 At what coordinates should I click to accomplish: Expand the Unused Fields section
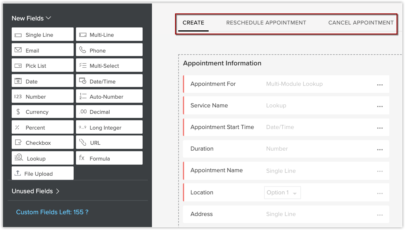pos(58,191)
